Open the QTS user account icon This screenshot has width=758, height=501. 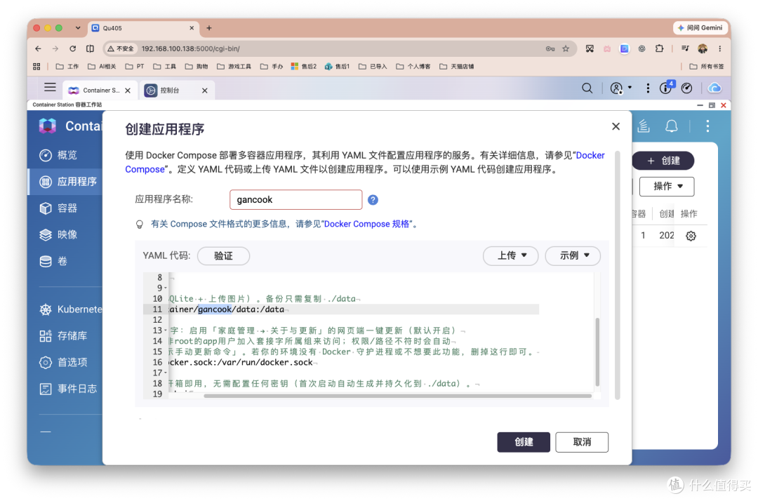click(x=616, y=88)
